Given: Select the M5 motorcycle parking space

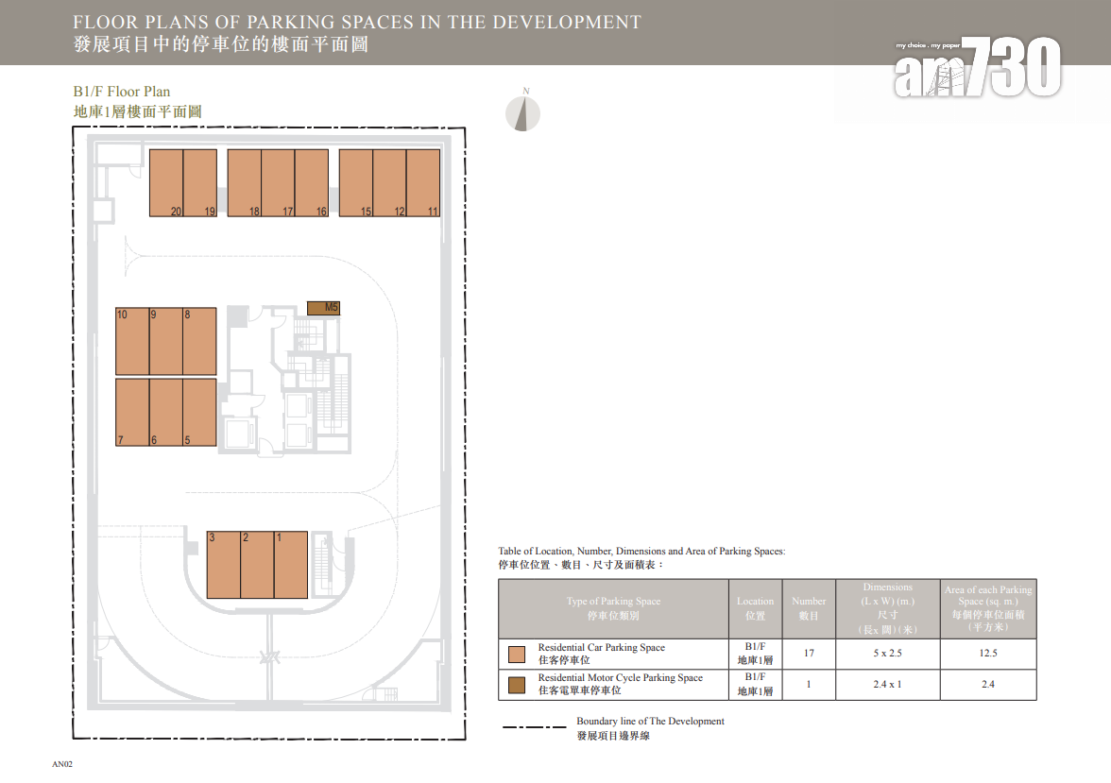Looking at the screenshot, I should 323,308.
